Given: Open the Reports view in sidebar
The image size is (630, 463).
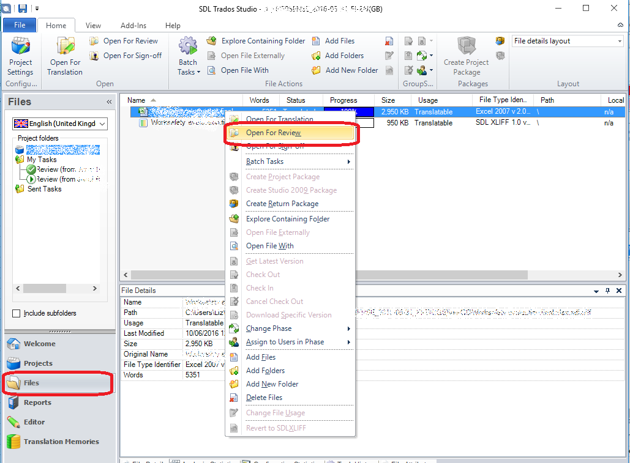Looking at the screenshot, I should tap(37, 402).
